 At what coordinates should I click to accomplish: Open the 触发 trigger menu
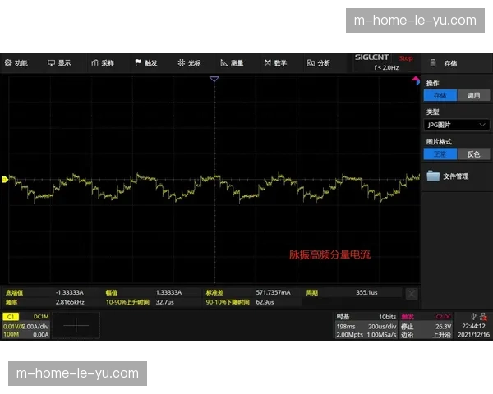[x=146, y=63]
